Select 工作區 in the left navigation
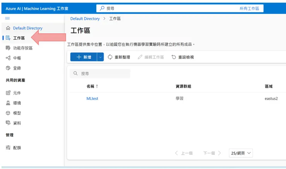The image size is (286, 169). (19, 38)
